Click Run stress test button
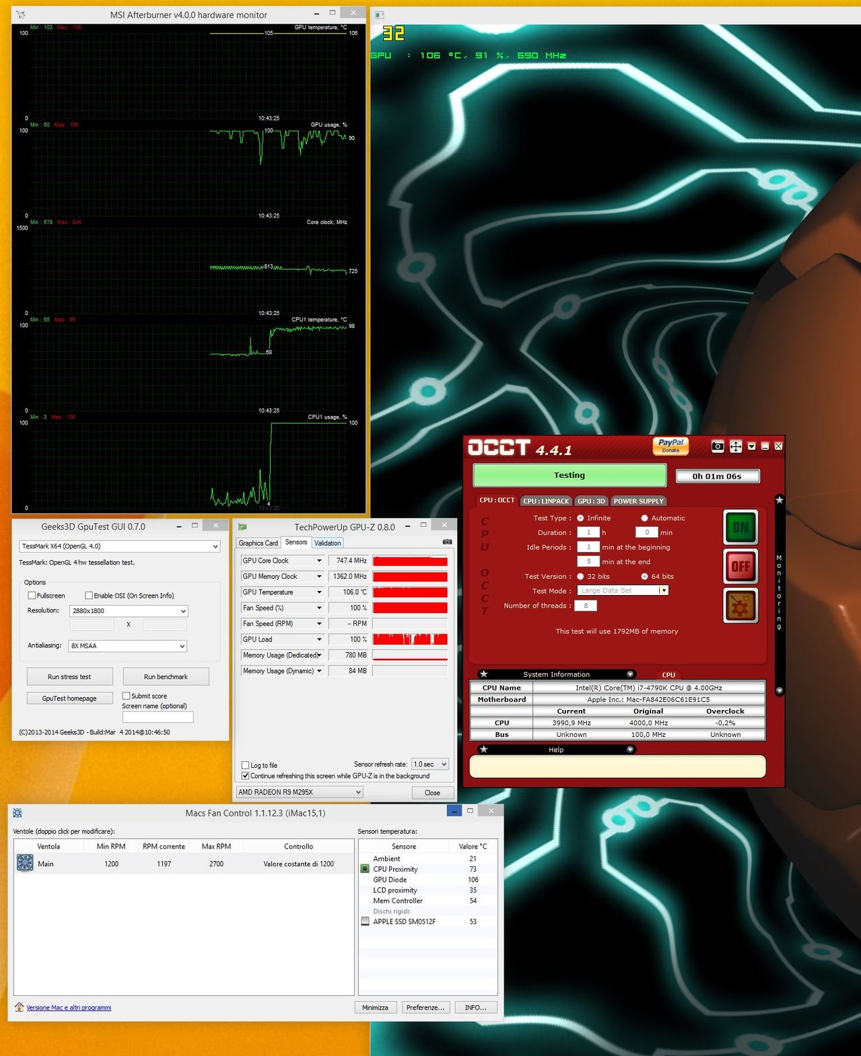Screen dimensions: 861x1056 [x=69, y=676]
